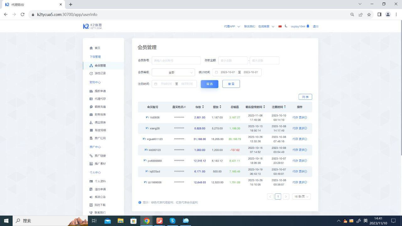This screenshot has height=226, width=402.
Task: Click 代存 for member ttd0808
Action: [x=295, y=118]
